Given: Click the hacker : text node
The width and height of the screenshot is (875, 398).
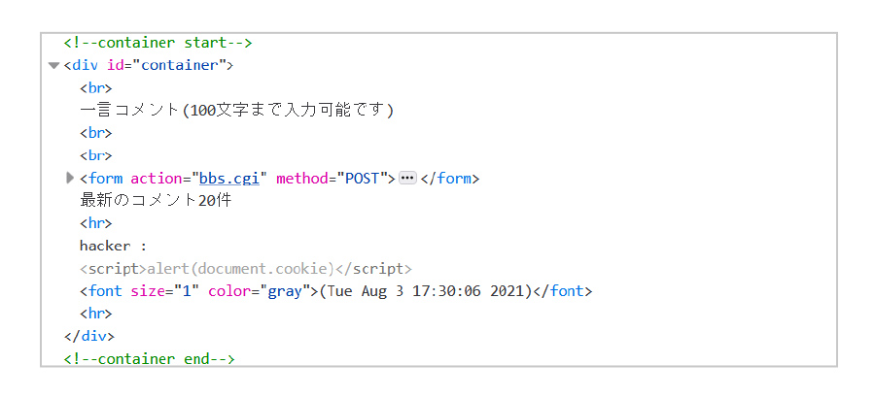Looking at the screenshot, I should coord(114,247).
